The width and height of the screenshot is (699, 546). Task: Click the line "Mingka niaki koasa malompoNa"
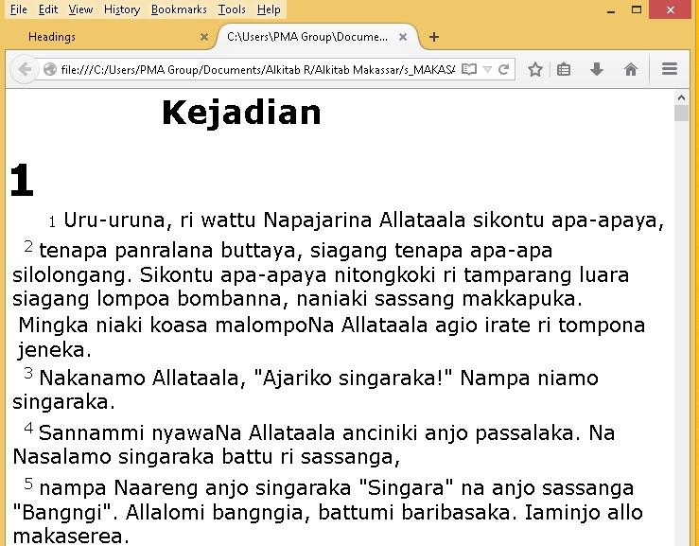point(332,326)
